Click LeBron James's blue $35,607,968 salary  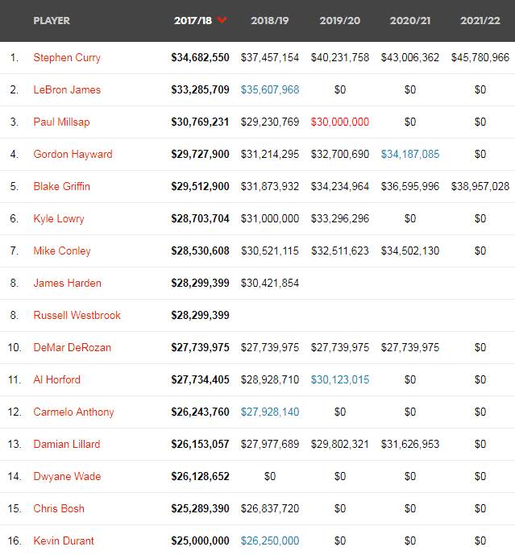tap(270, 89)
